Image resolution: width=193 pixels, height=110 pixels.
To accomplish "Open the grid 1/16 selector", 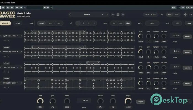I will (177, 23).
